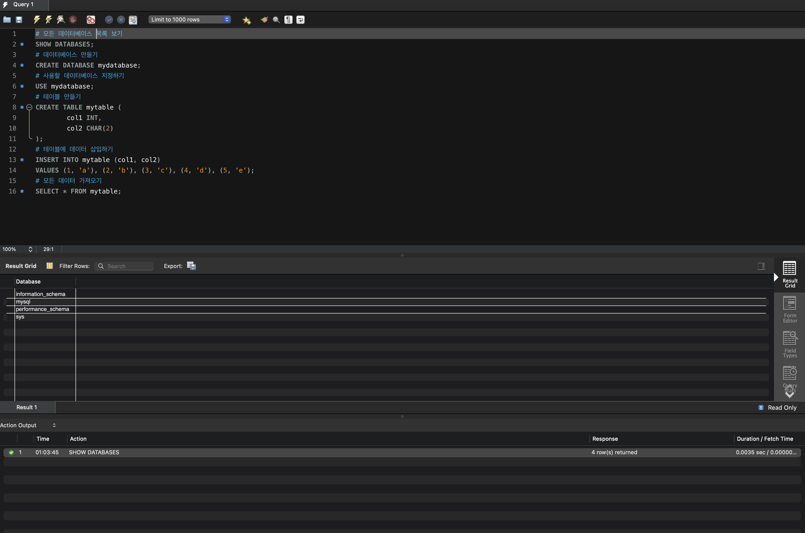Viewport: 805px width, 533px height.
Task: Beautify query with broom icon
Action: pos(264,20)
